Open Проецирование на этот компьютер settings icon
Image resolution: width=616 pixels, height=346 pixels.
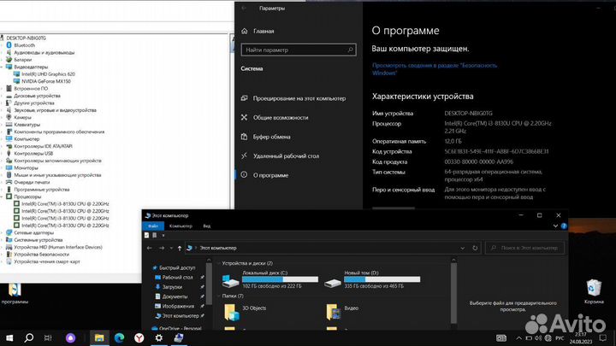(245, 98)
